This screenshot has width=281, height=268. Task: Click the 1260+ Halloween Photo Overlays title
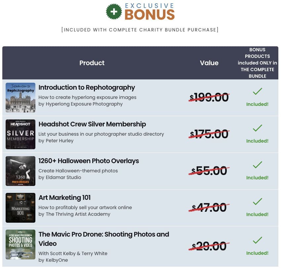[x=89, y=161]
